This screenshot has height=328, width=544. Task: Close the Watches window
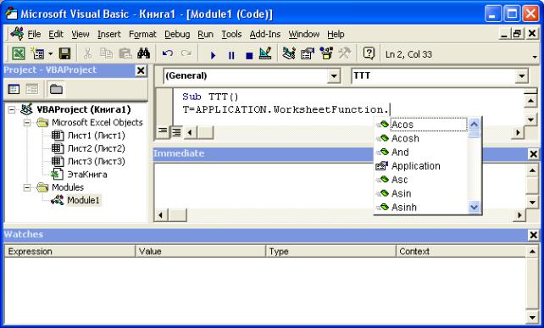coord(534,235)
